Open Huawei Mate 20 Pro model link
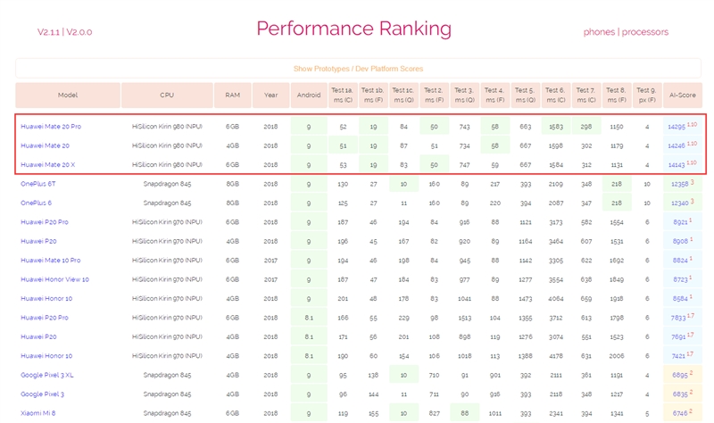The width and height of the screenshot is (714, 423). (49, 126)
